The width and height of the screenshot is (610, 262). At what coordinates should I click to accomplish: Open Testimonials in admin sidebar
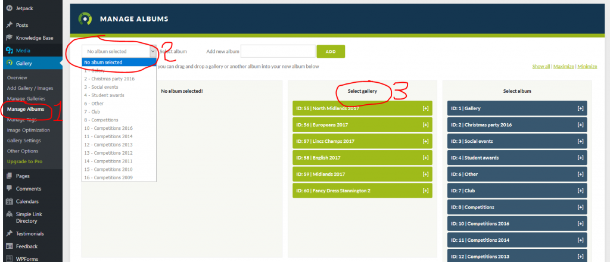[30, 233]
